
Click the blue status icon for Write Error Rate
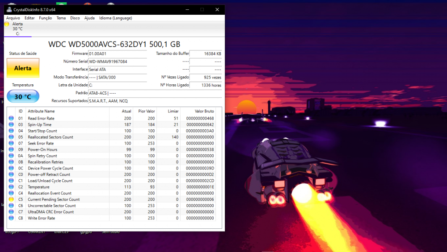coord(11,218)
